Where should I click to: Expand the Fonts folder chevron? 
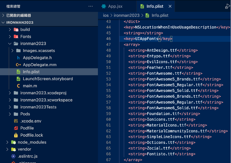pos(10,37)
